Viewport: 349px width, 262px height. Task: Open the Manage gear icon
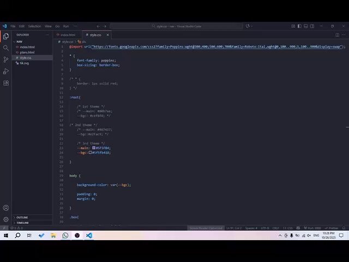pos(6,219)
